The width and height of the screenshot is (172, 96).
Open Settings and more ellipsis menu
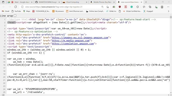[x=168, y=7]
